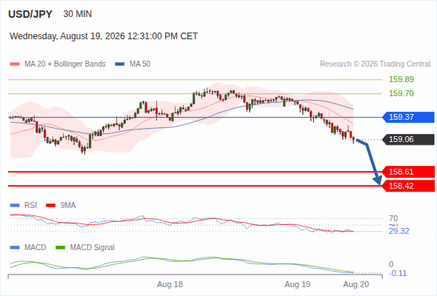Click the 158.42 red support tag
Viewport: 437px width, 296px height.
click(408, 186)
